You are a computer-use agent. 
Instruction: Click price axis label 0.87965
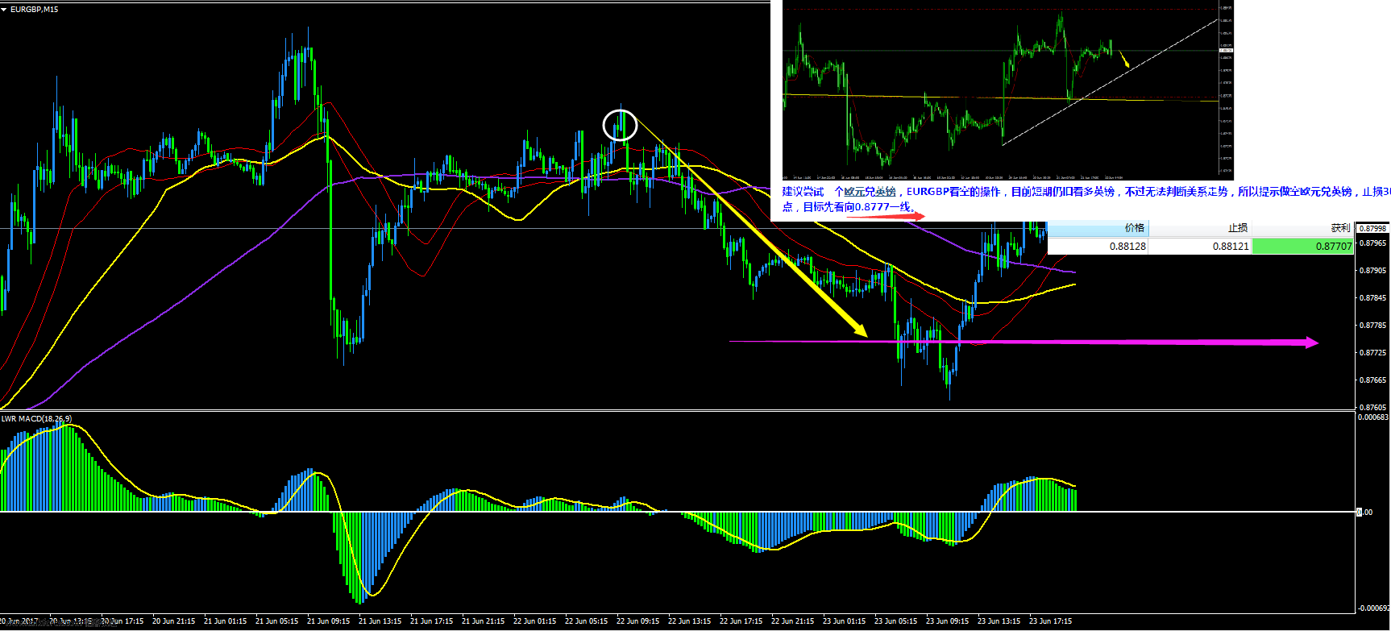(x=1373, y=243)
